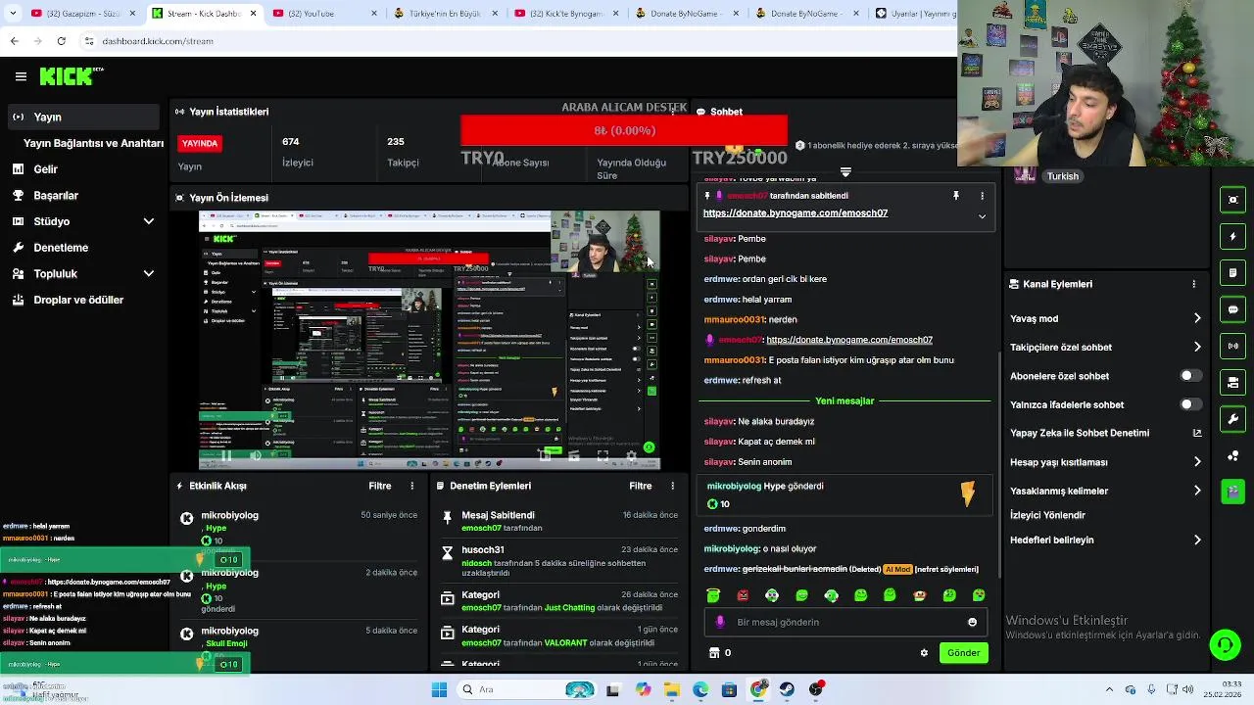Mute the stream preview volume icon

[256, 455]
